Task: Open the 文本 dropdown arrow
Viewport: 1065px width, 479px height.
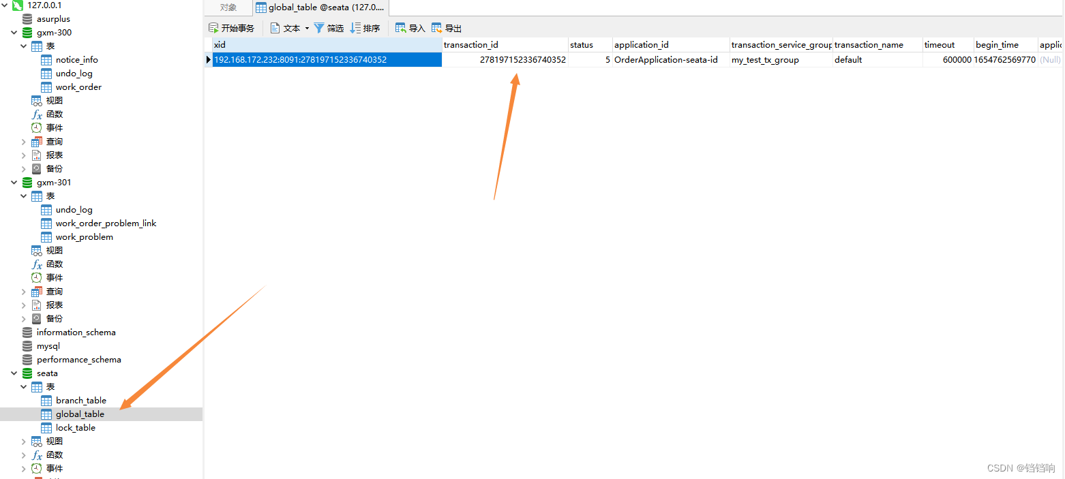Action: point(307,28)
